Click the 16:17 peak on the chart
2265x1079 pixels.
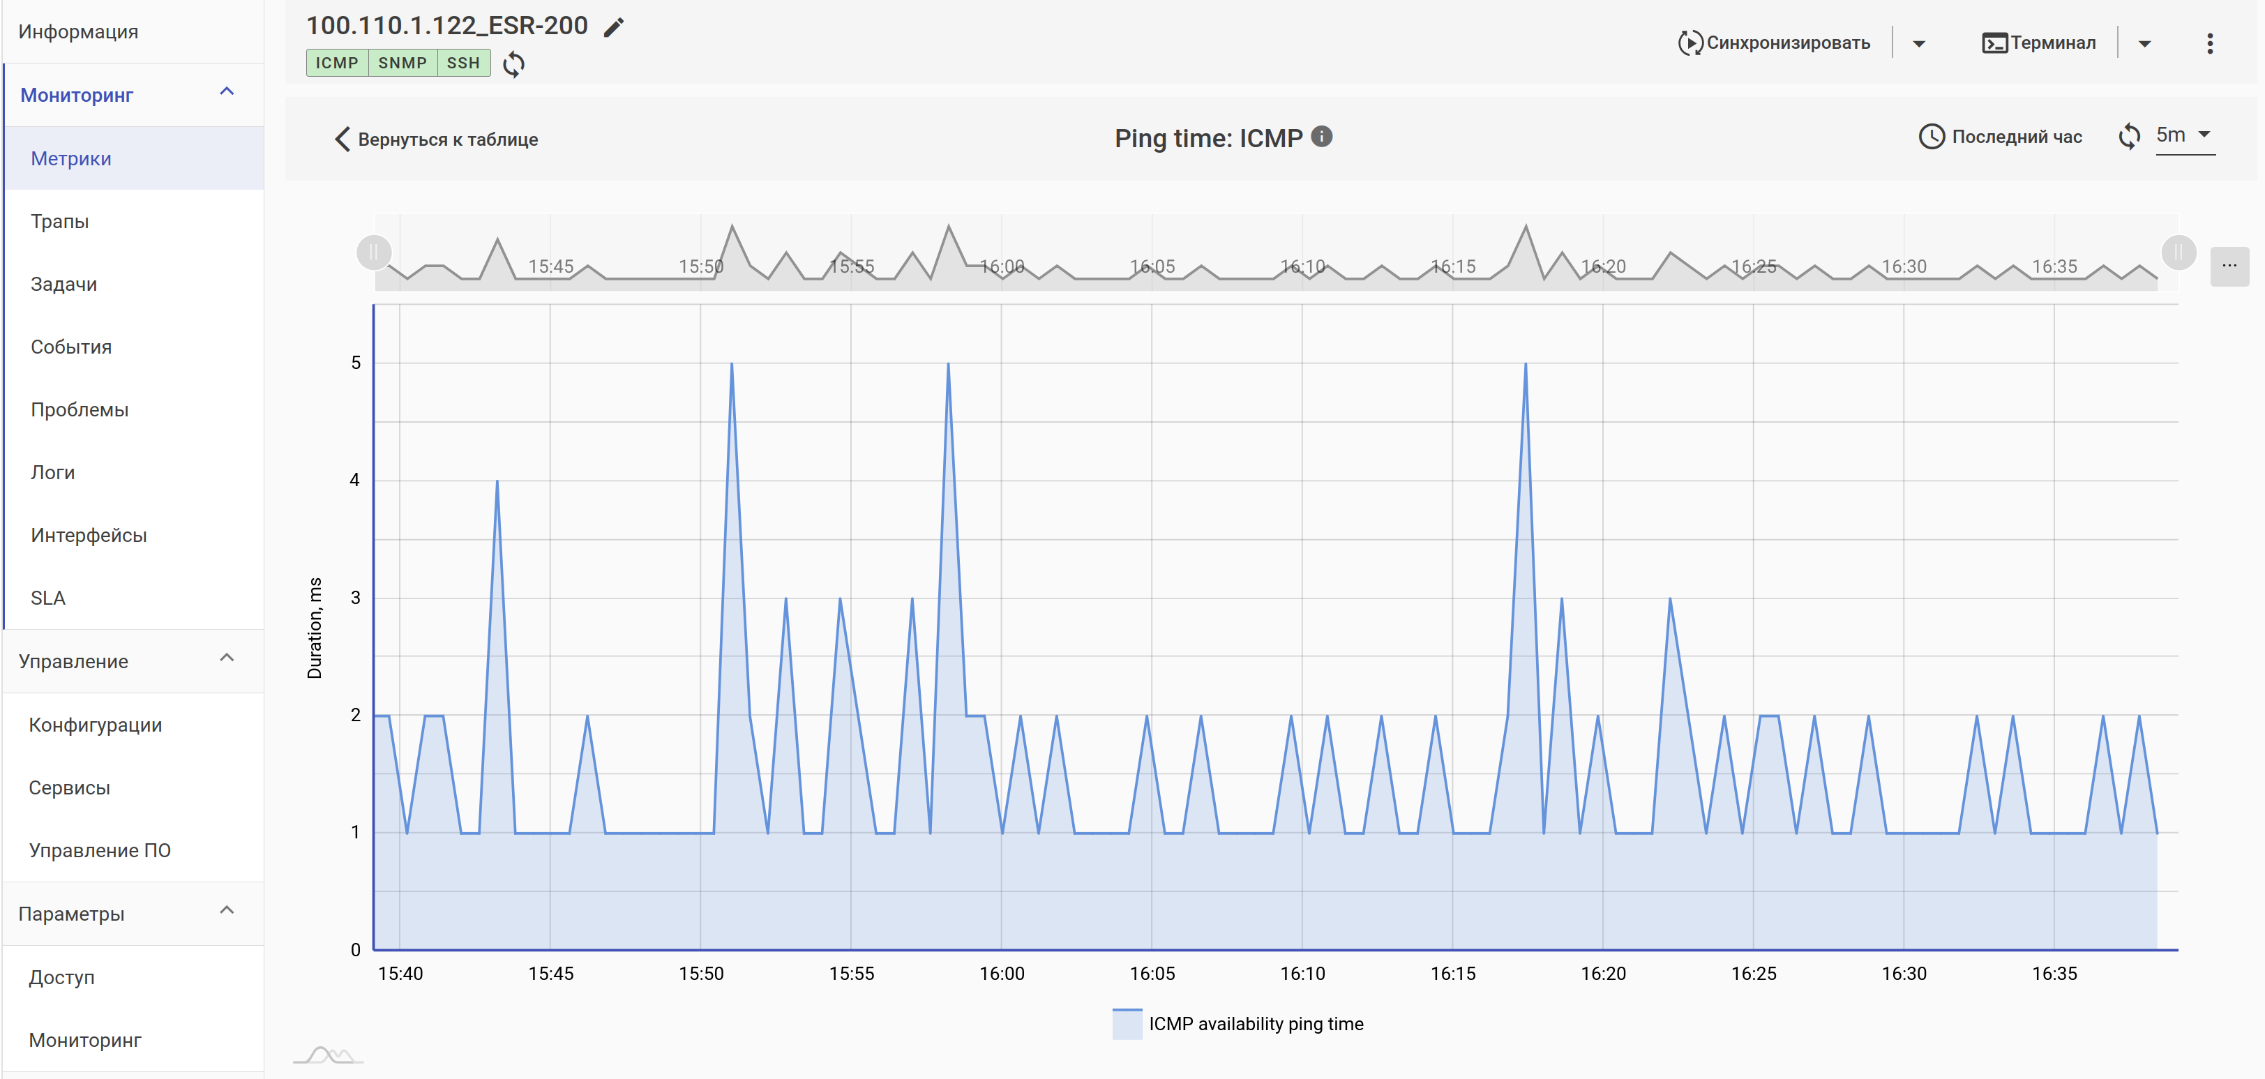[1525, 365]
